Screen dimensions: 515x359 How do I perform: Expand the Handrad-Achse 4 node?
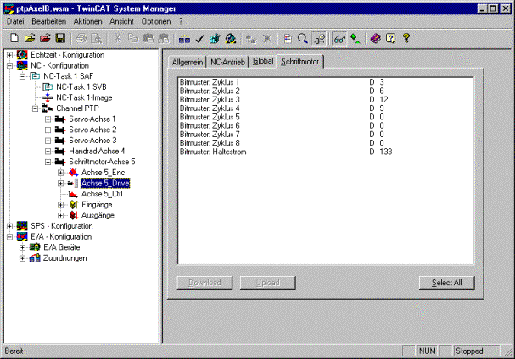pos(48,152)
